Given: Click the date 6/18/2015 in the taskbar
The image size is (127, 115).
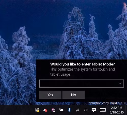Looking at the screenshot, I should [117, 112].
